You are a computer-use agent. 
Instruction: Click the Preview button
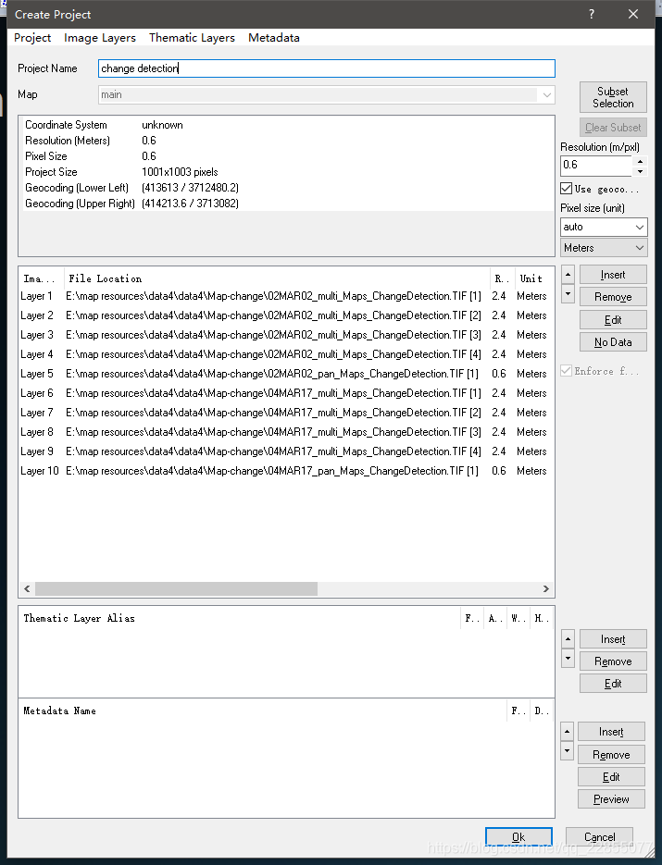pyautogui.click(x=611, y=798)
